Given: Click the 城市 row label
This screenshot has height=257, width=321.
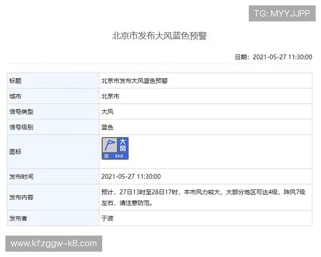Looking at the screenshot, I should [x=16, y=96].
